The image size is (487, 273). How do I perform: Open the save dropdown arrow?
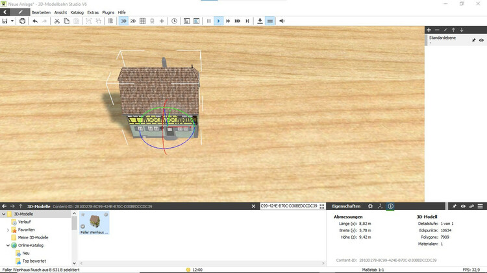(x=12, y=21)
